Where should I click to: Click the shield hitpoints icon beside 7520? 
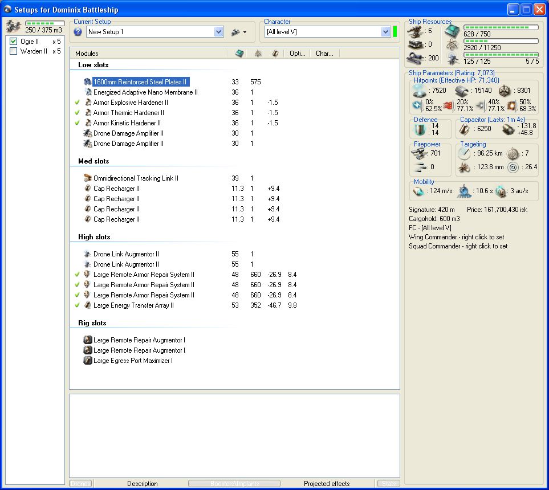click(420, 91)
